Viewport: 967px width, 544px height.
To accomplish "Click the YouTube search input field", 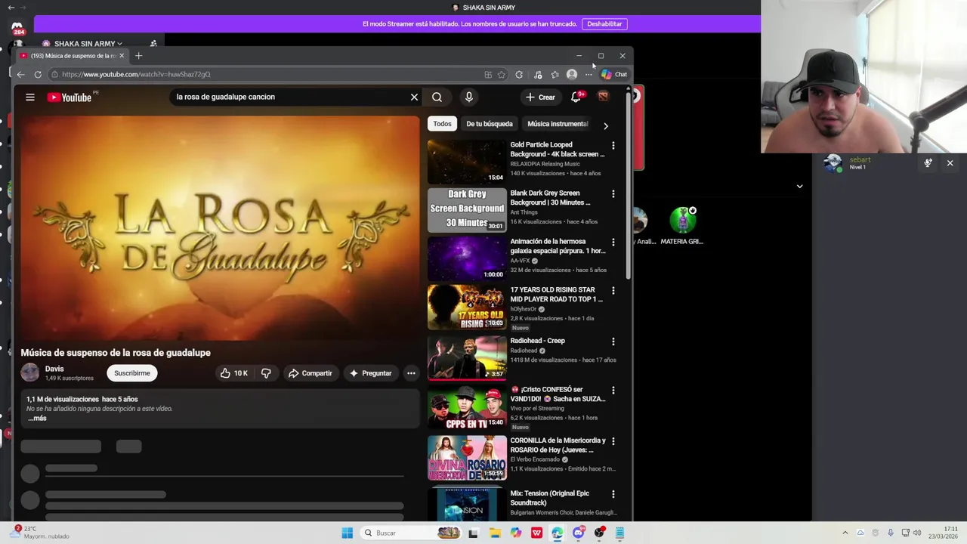I will coord(291,97).
